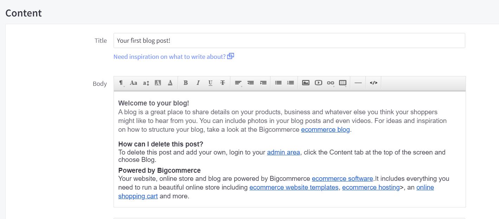Insert a bulleted list
The height and width of the screenshot is (219, 499).
point(278,83)
